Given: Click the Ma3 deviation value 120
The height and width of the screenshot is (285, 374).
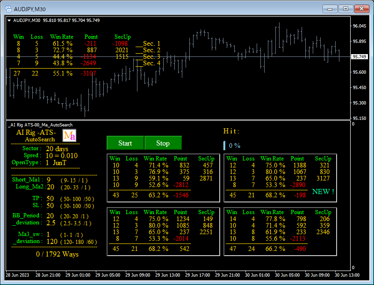Looking at the screenshot, I should click(52, 242).
